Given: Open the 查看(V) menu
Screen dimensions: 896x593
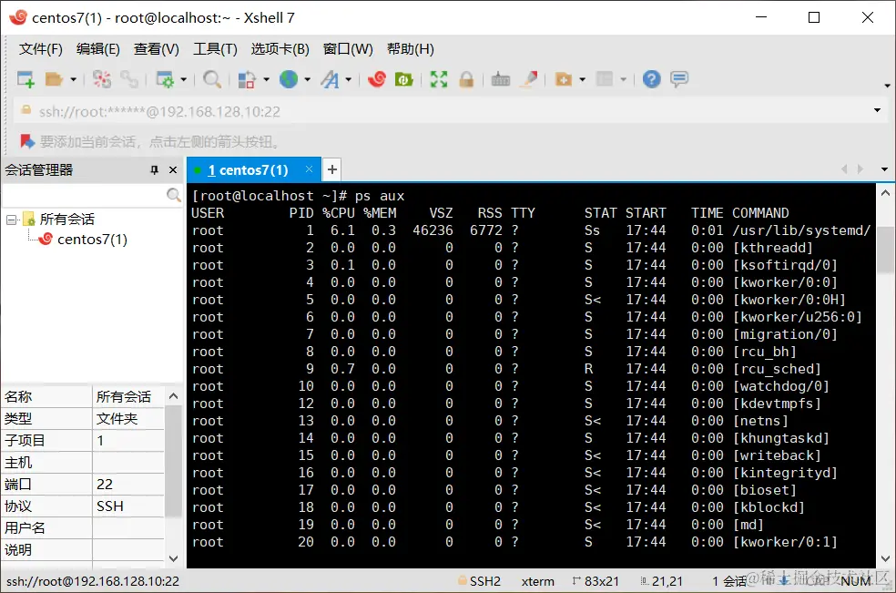Looking at the screenshot, I should 156,49.
